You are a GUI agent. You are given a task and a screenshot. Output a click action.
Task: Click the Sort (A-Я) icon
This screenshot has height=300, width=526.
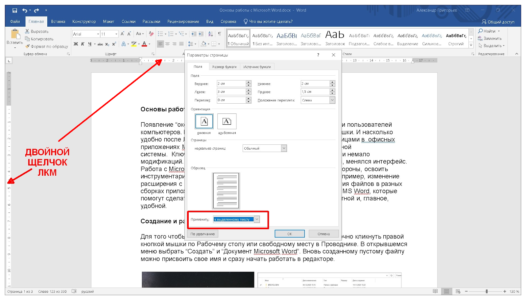pos(211,34)
